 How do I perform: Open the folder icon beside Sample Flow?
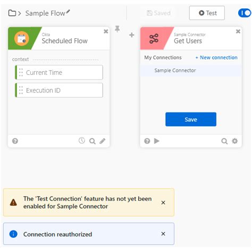(12, 13)
